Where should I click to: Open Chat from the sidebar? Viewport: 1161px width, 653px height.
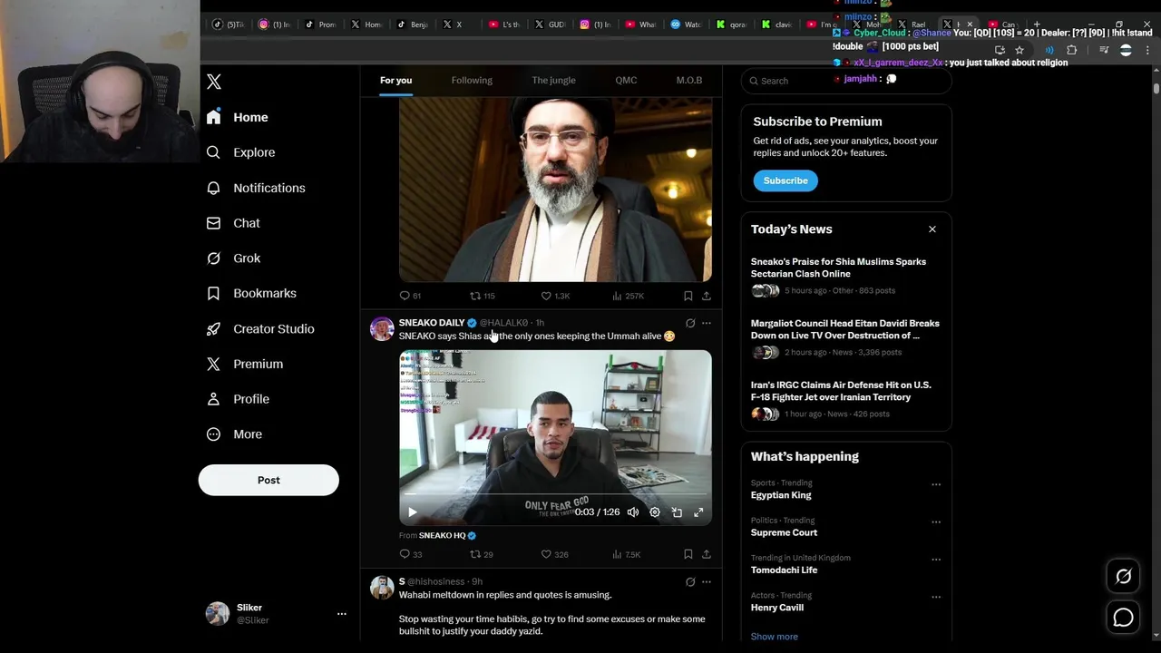[x=233, y=223]
